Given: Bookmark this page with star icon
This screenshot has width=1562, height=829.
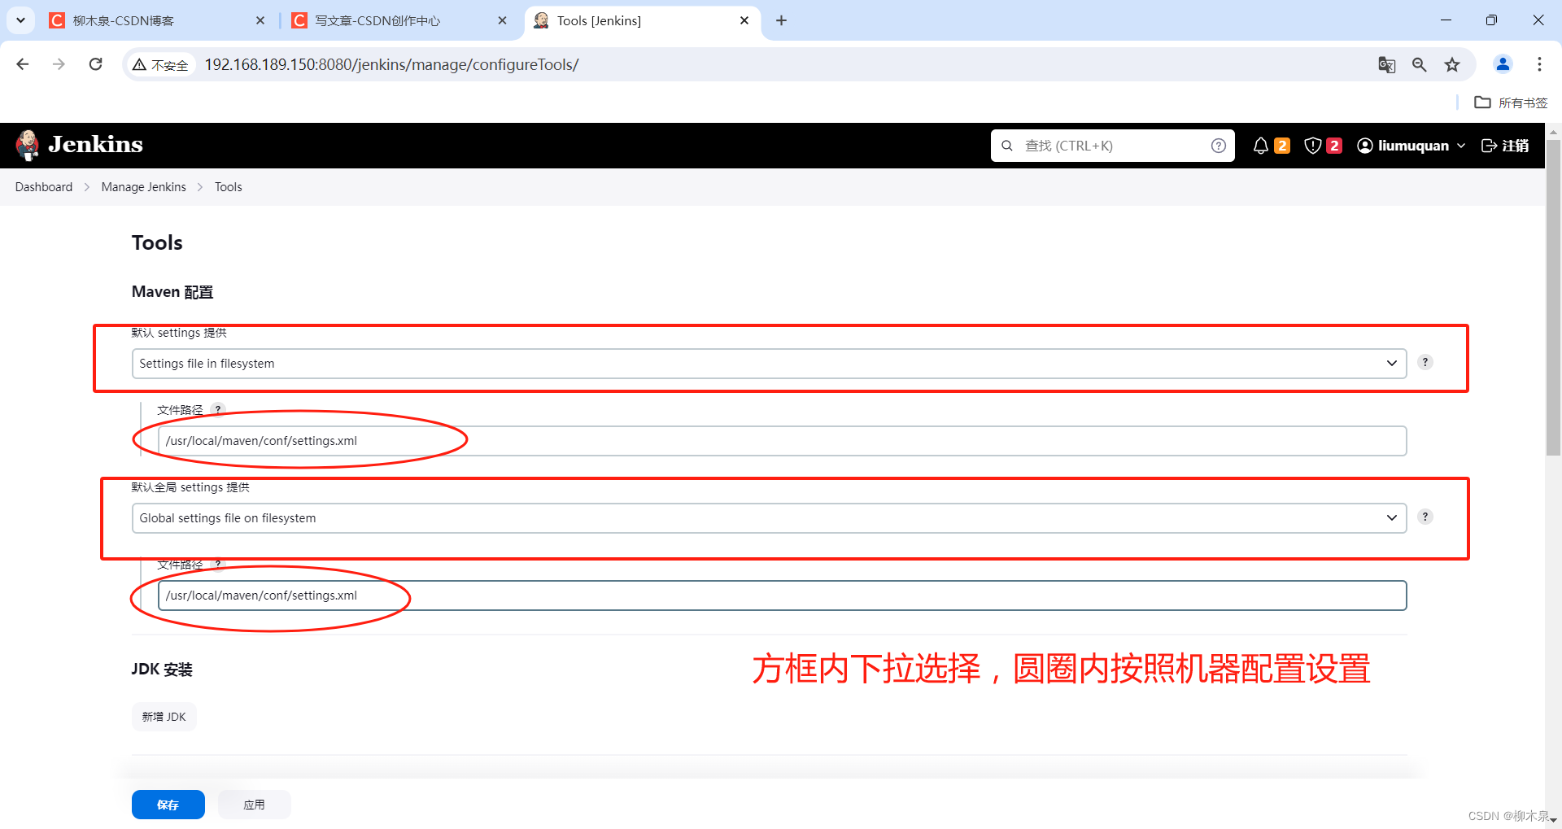Looking at the screenshot, I should pyautogui.click(x=1452, y=64).
